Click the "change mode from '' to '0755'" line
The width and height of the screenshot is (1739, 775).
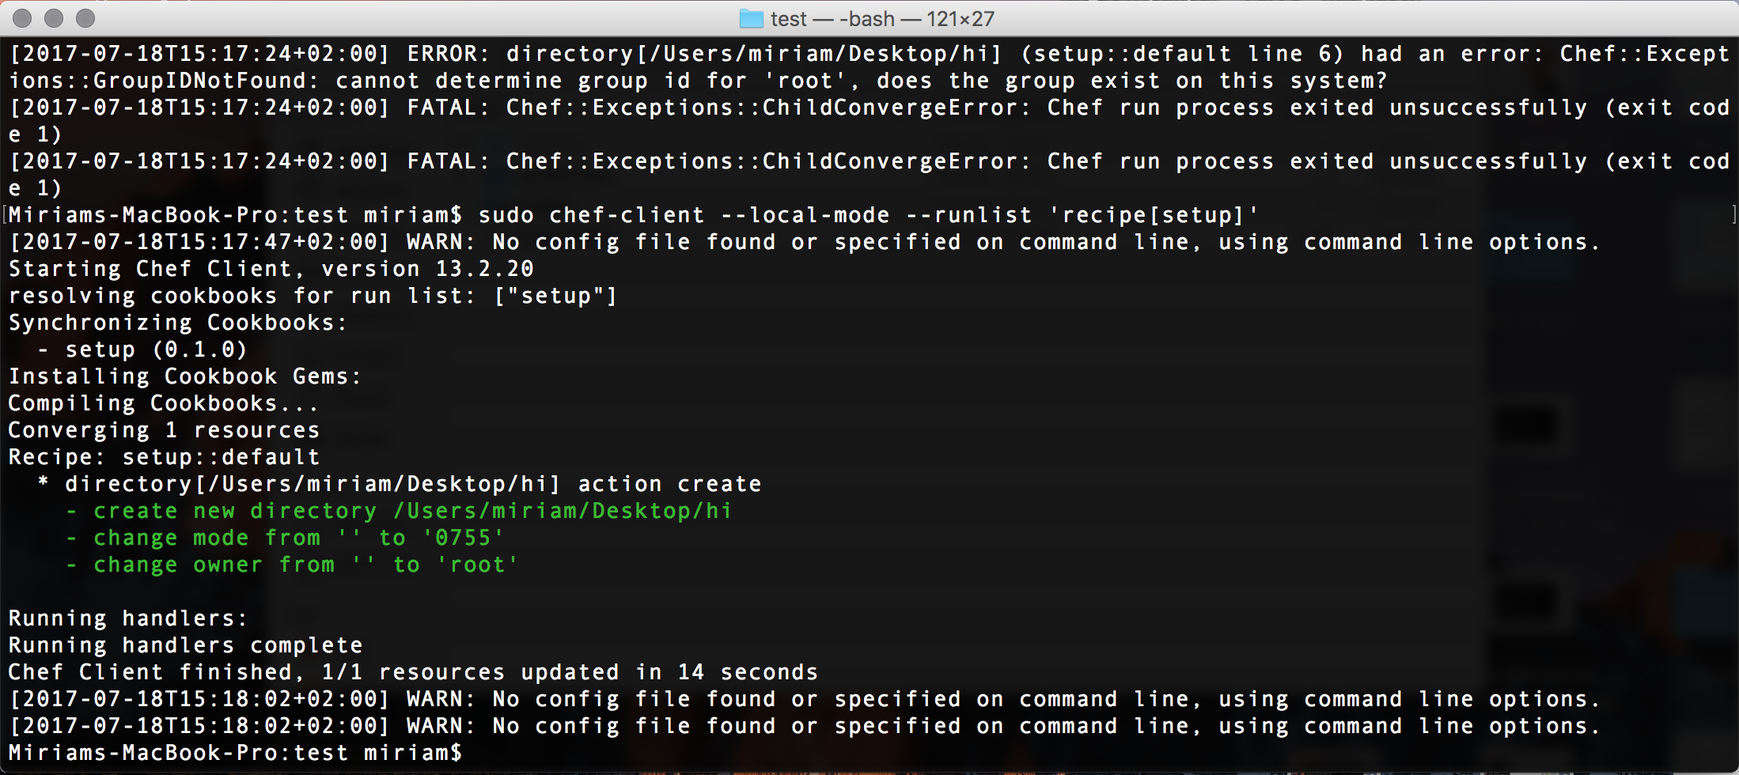coord(285,538)
